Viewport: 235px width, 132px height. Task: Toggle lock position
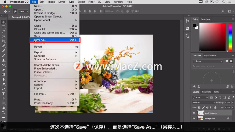[207, 108]
